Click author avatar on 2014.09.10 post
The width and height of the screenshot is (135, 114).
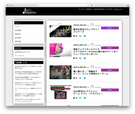(x=92, y=45)
